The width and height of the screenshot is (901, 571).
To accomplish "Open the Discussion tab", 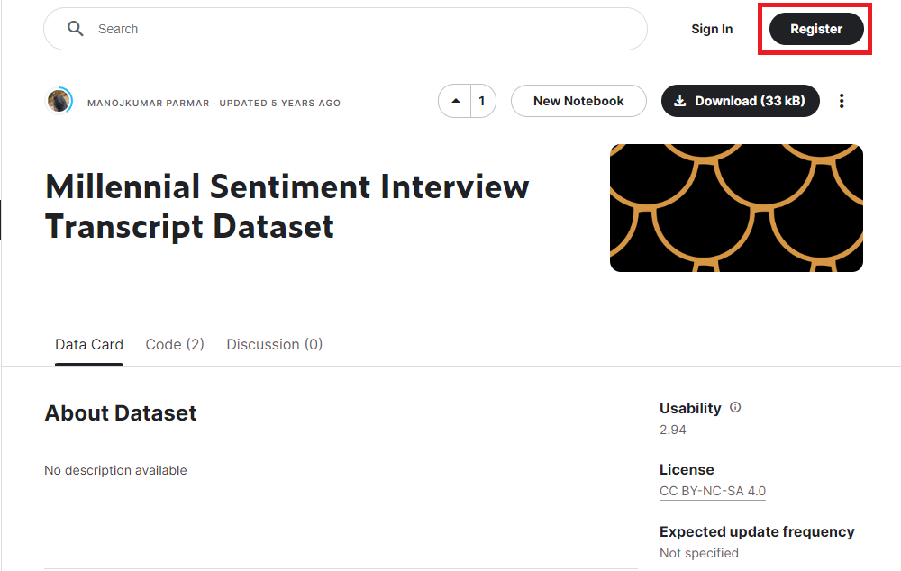I will (x=274, y=344).
